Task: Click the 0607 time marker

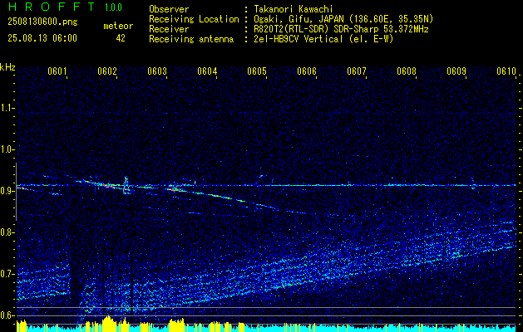Action: coord(357,71)
